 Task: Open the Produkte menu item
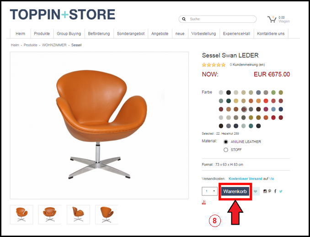(x=42, y=34)
